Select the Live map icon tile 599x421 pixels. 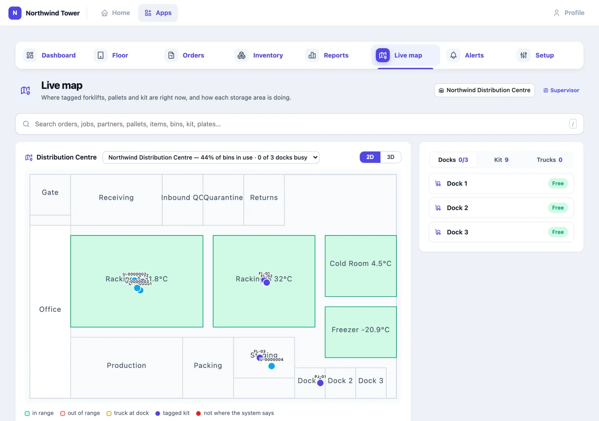[x=383, y=55]
